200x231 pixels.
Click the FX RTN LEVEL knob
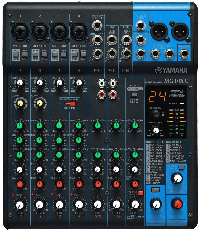click(x=157, y=205)
